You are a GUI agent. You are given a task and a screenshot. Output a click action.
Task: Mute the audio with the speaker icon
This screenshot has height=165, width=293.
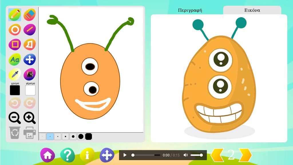click(x=185, y=155)
